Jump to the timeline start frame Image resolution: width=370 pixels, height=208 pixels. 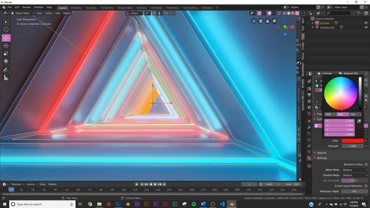(142, 184)
